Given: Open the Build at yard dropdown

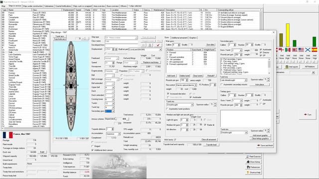Looking at the screenshot, I should (160, 49).
